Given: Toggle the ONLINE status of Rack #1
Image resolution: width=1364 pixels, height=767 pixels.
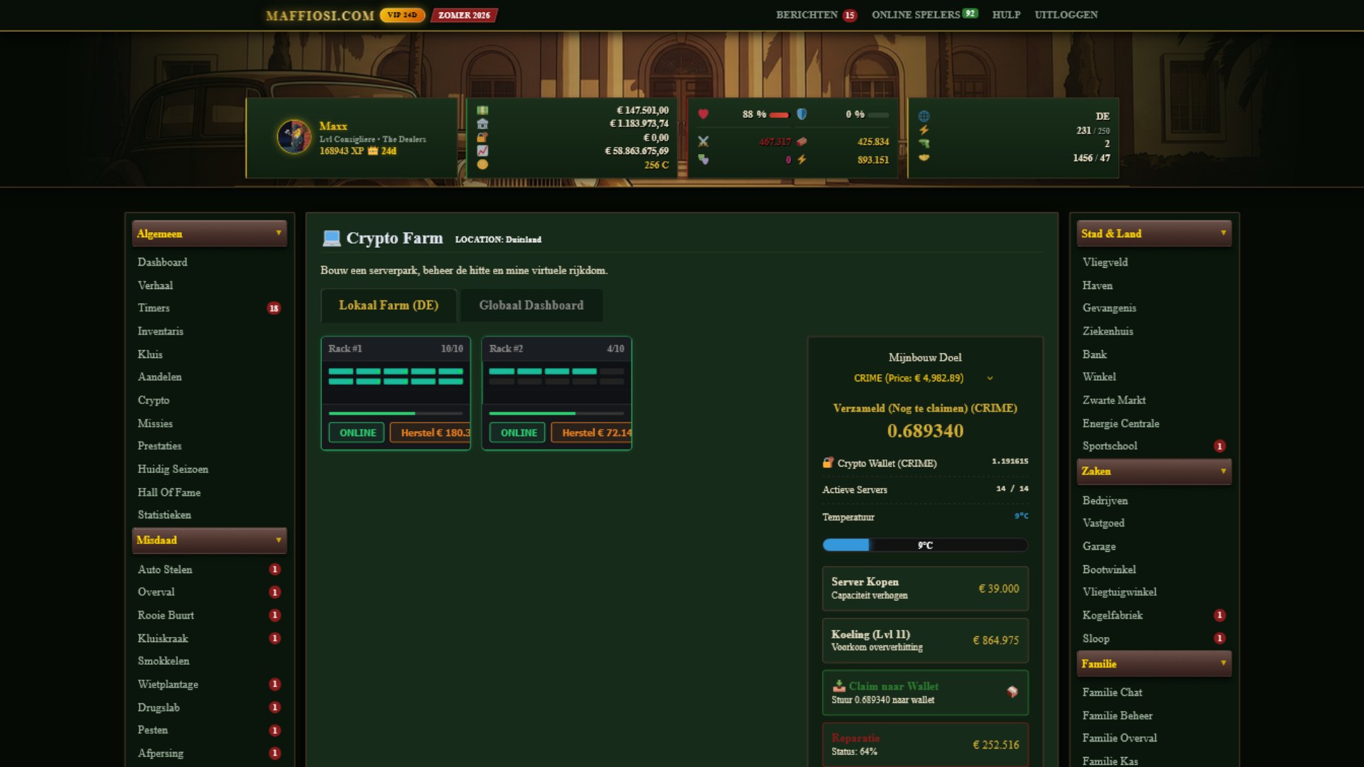Looking at the screenshot, I should pyautogui.click(x=357, y=433).
